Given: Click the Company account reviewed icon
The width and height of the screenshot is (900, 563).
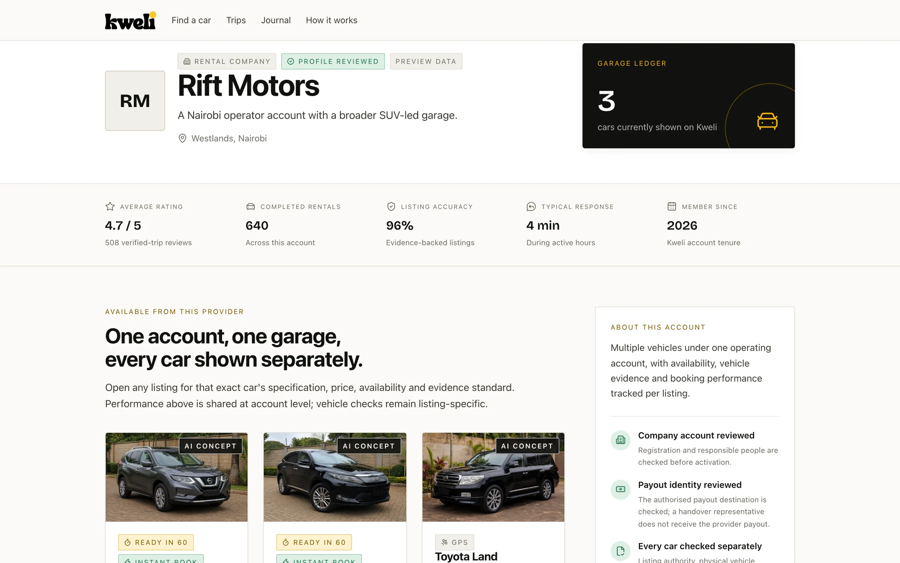Looking at the screenshot, I should pos(620,440).
